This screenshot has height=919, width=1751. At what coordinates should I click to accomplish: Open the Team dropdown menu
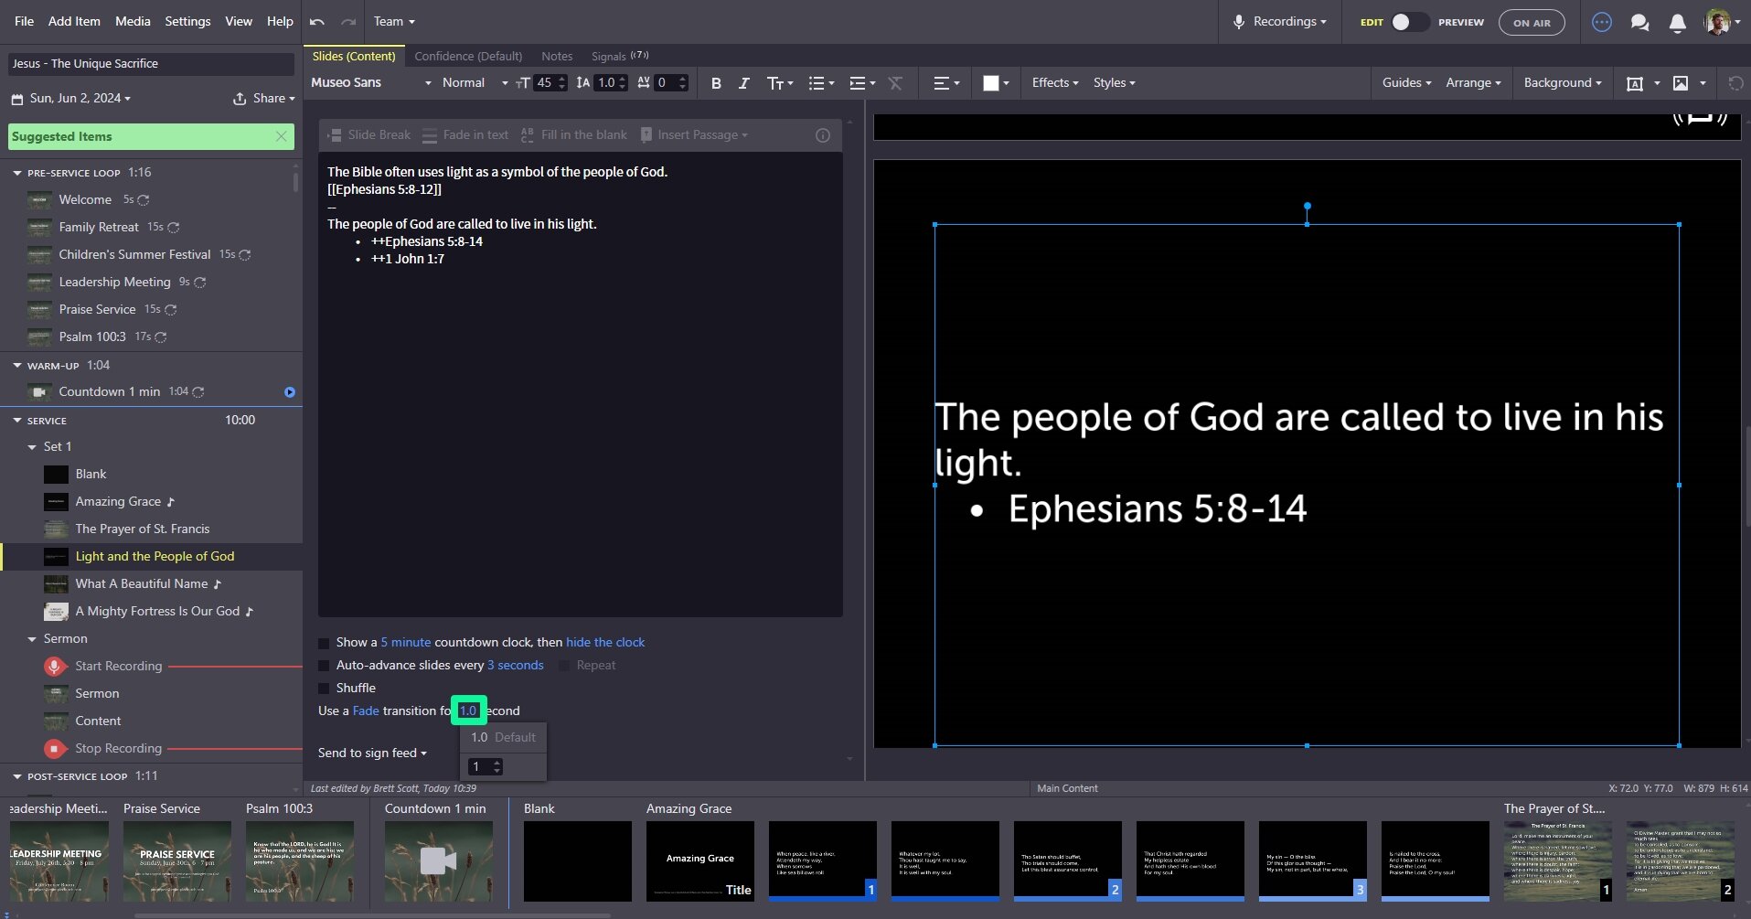click(394, 21)
